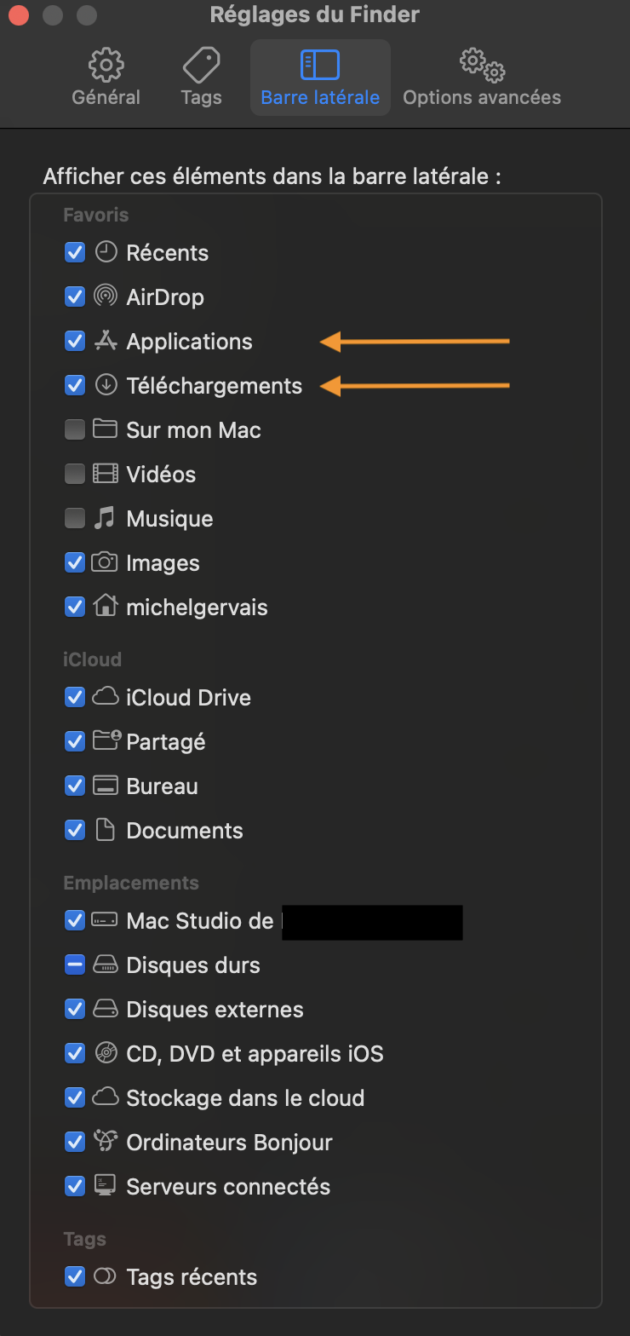
Task: Click the Musique note icon
Action: tap(106, 518)
